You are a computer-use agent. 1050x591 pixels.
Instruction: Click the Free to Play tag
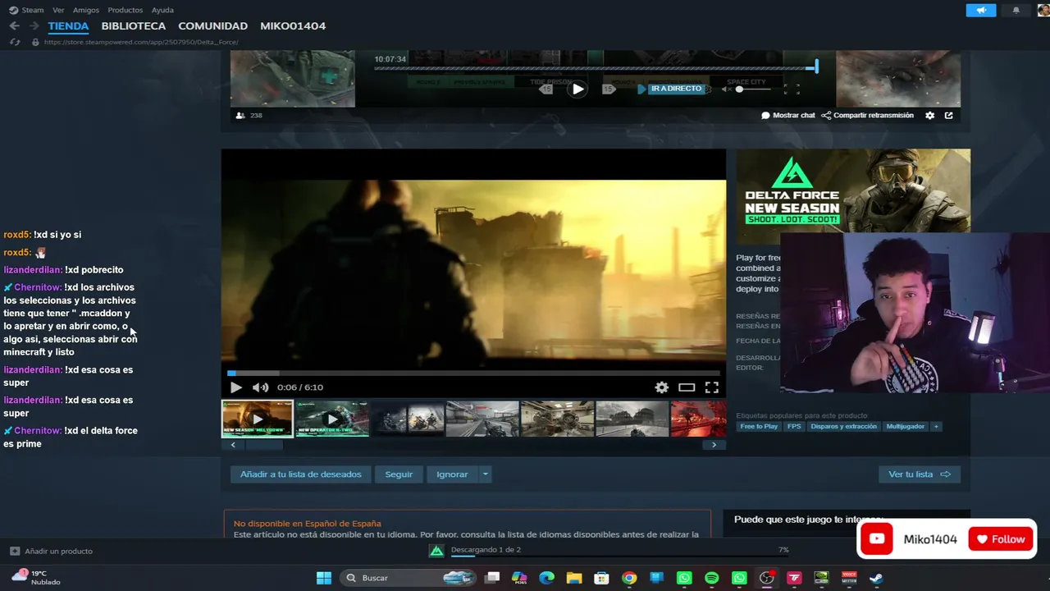coord(759,427)
